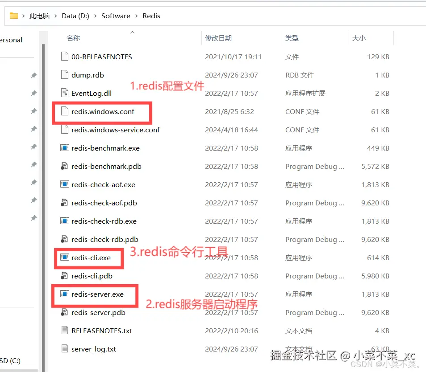Click the redis-check-aof.pdb file icon

coord(64,203)
